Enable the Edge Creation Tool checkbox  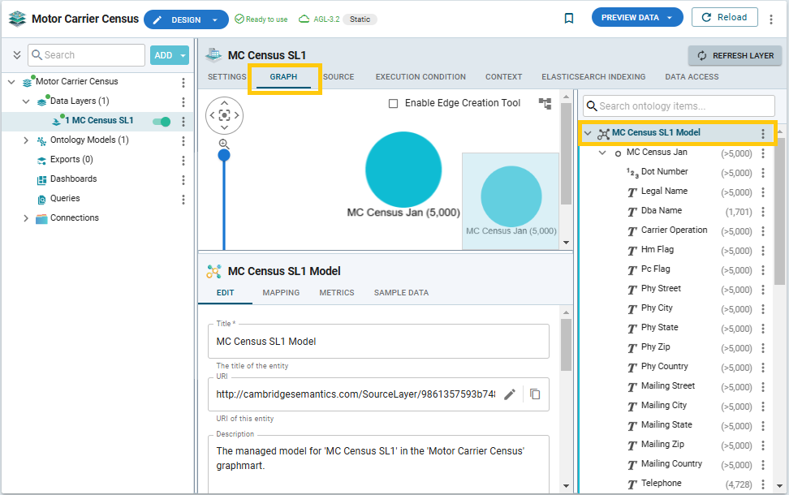[x=394, y=104]
